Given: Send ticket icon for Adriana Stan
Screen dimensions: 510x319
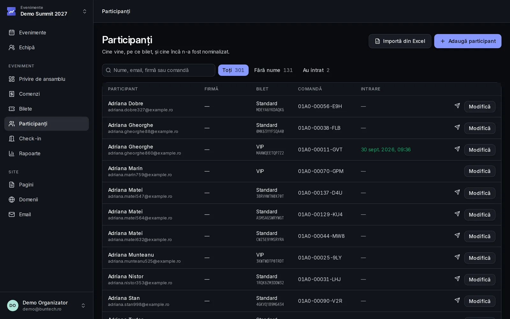Looking at the screenshot, I should coord(457,300).
